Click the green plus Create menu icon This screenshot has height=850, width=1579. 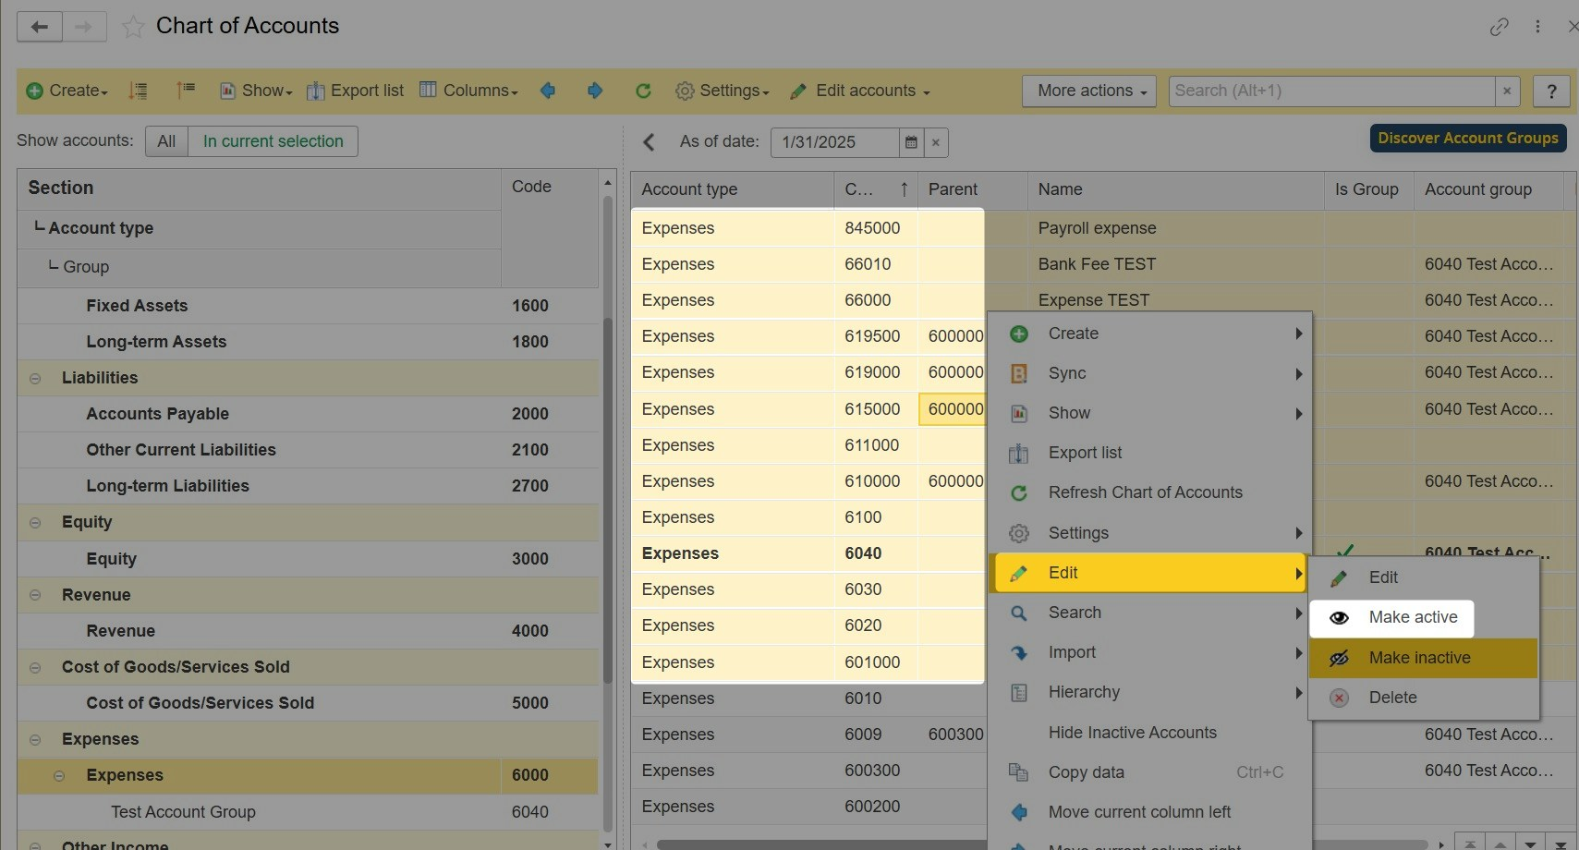[x=1019, y=334]
